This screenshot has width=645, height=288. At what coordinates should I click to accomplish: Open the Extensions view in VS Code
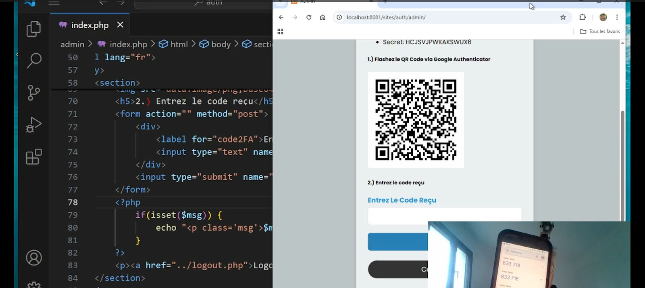click(34, 156)
